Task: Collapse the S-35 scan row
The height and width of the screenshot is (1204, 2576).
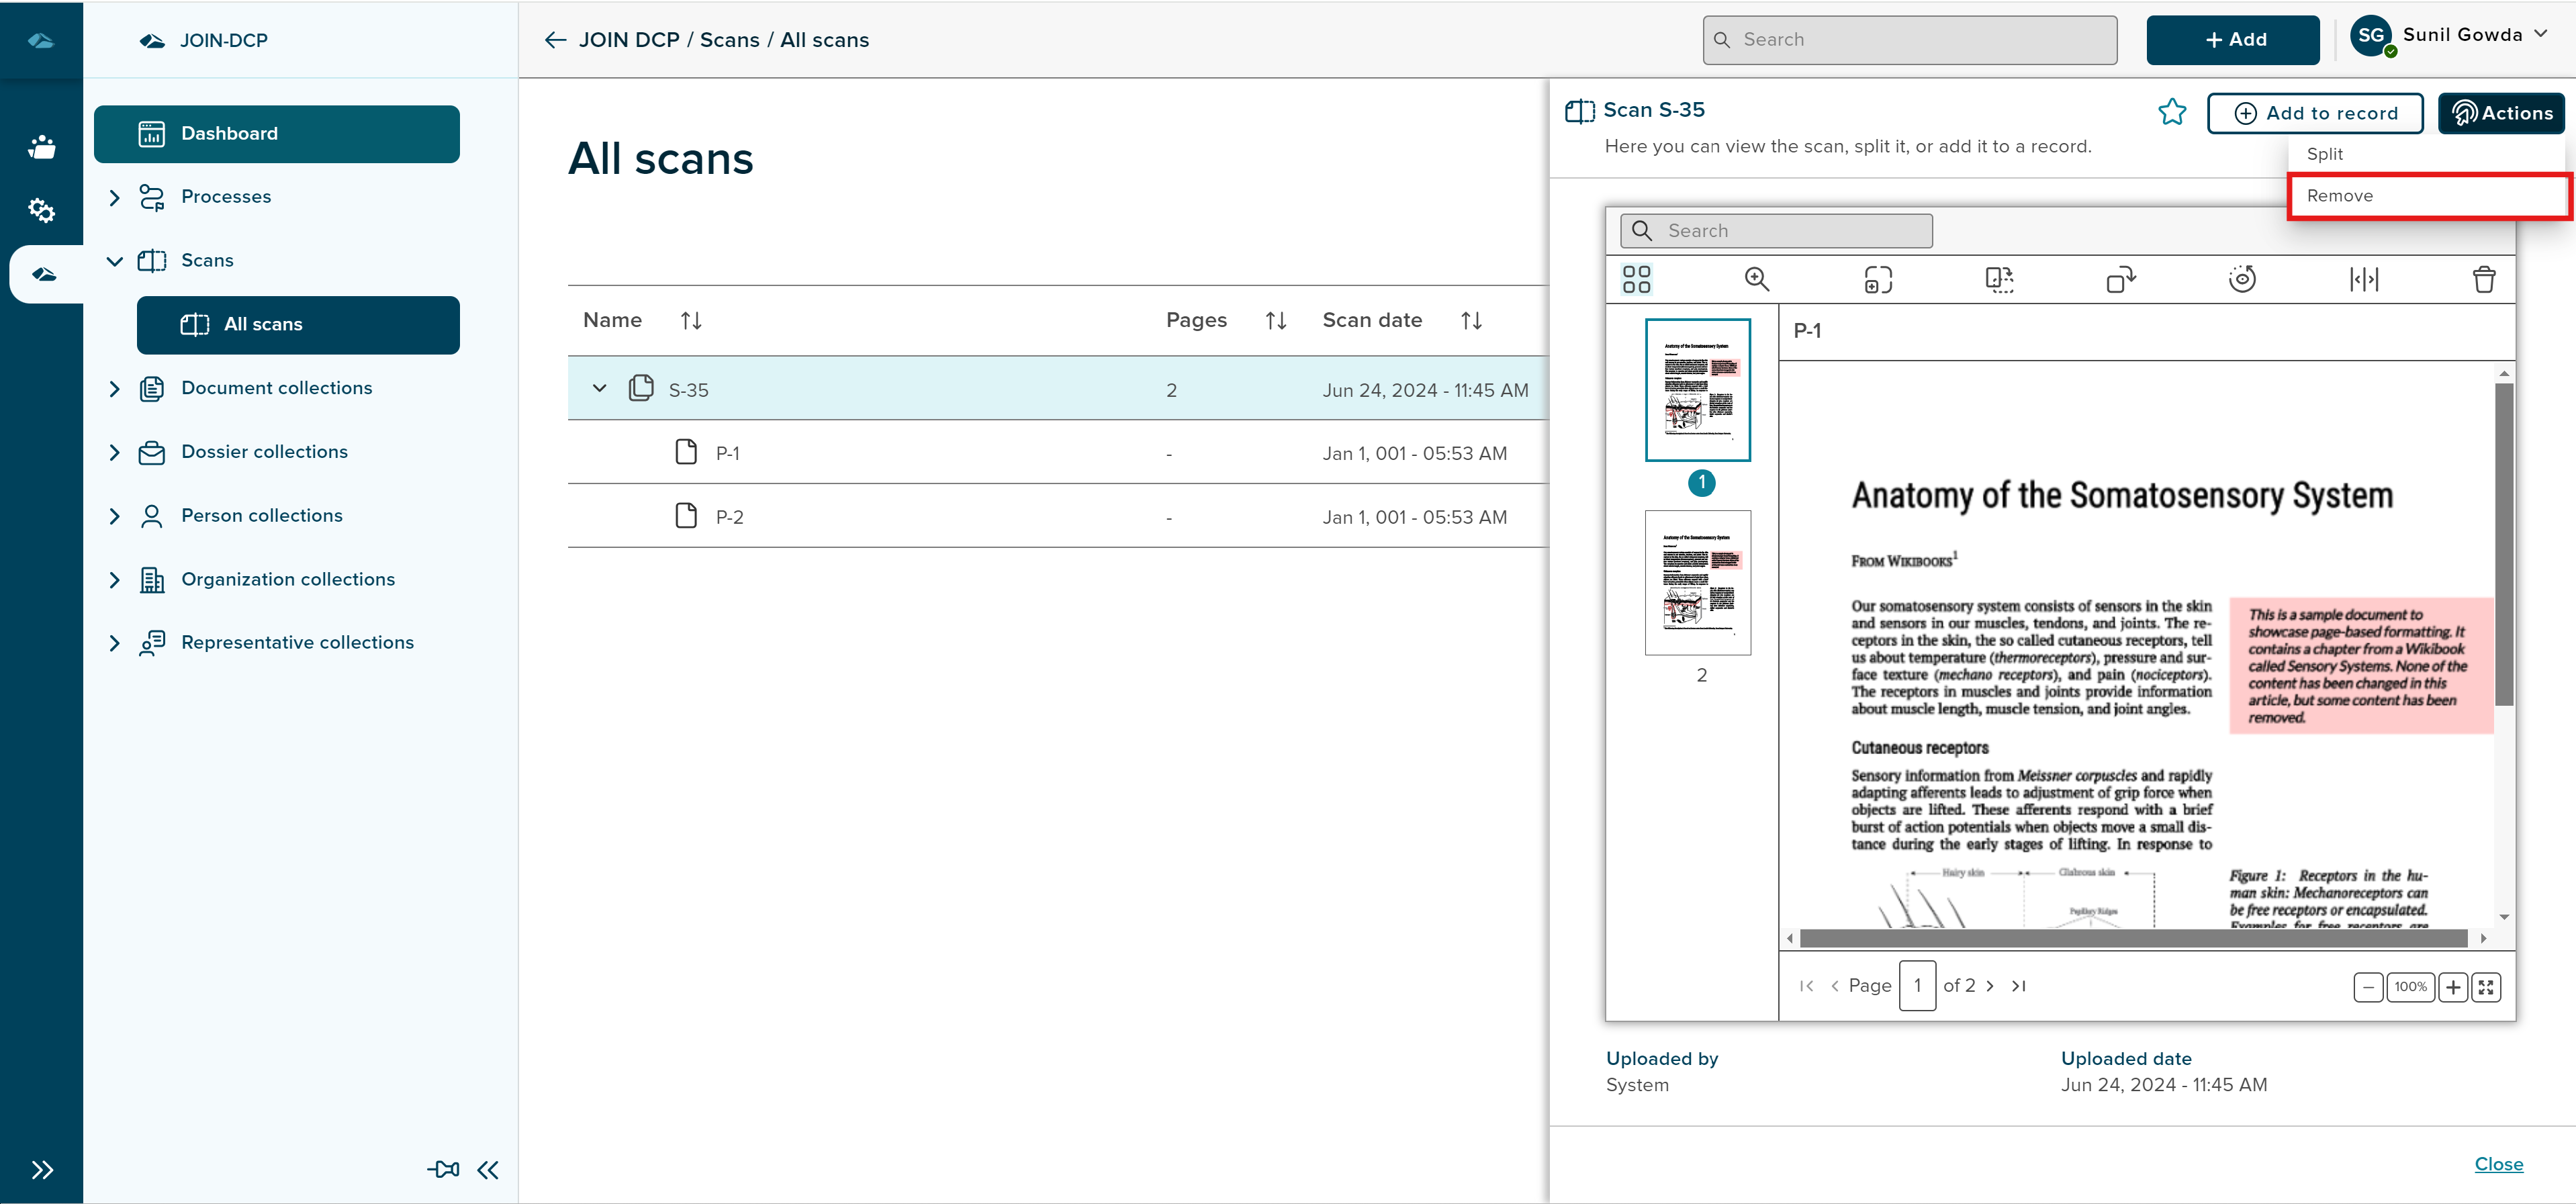Action: (x=599, y=389)
